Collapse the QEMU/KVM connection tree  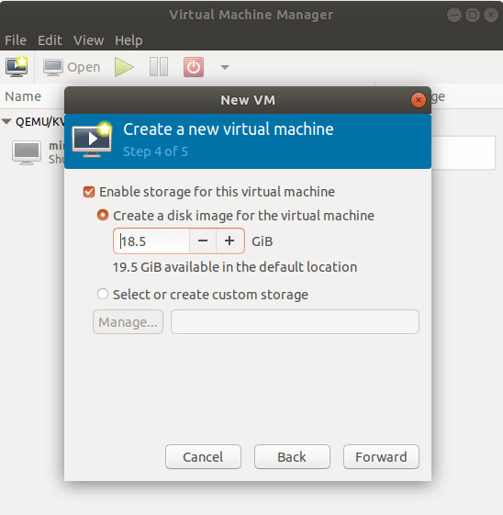tap(6, 121)
